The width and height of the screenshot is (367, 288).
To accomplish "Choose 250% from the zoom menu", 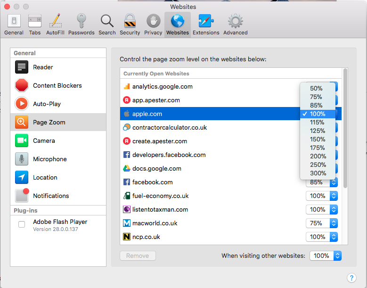I will pyautogui.click(x=318, y=165).
